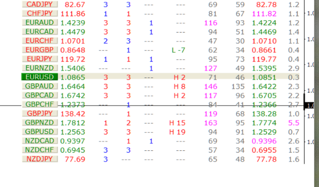Screen dimensions: 319x187
Task: Select the NZDJPY symbol button
Action: tap(40, 159)
